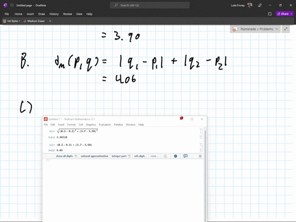Open Mathematica Edit menu
296x222 pixels.
click(53, 125)
